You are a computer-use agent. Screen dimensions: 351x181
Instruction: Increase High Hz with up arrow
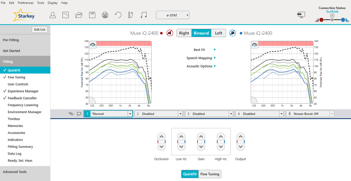(x=221, y=137)
